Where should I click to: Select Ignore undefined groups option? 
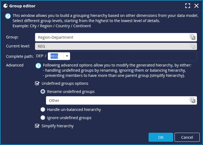pos(43,118)
